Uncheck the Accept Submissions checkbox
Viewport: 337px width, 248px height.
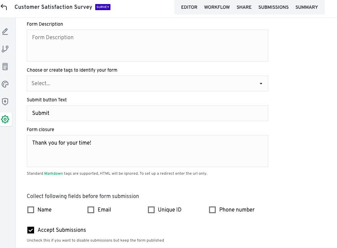31,230
